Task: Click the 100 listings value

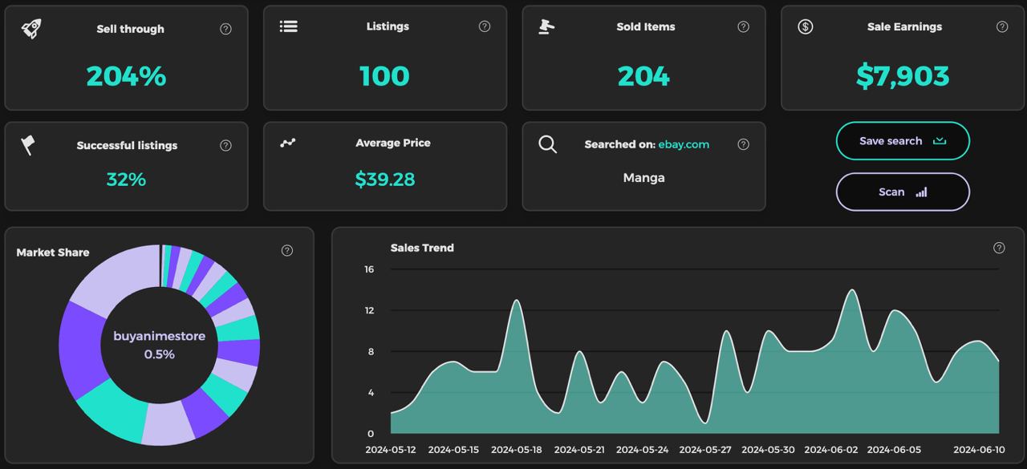Action: (385, 76)
